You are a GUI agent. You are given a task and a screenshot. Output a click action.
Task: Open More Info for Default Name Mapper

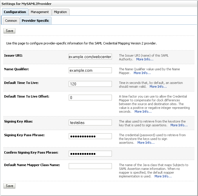(163, 176)
